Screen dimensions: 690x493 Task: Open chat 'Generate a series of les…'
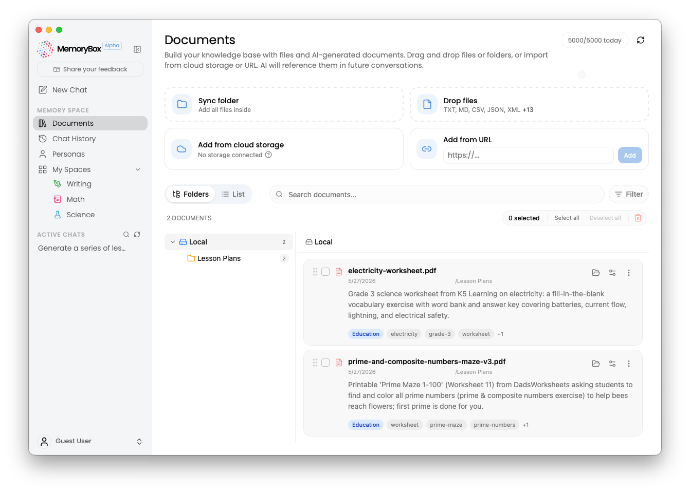pyautogui.click(x=82, y=248)
